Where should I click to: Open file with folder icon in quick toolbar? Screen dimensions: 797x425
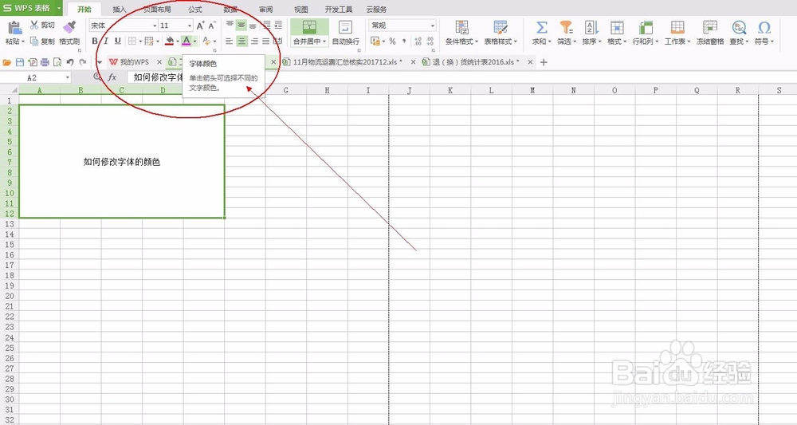[x=7, y=62]
